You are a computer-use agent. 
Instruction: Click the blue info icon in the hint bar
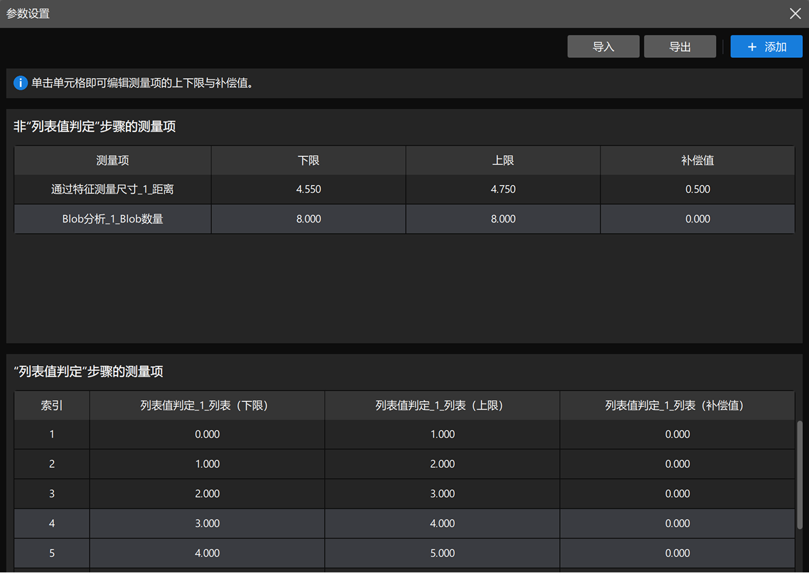coord(20,83)
